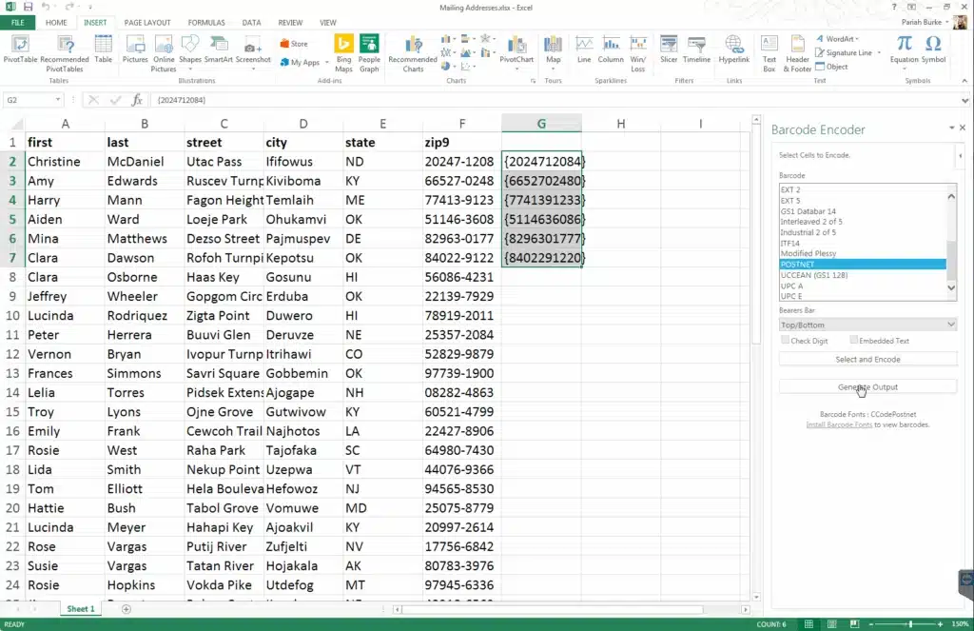Click the zoom slider in status bar
The height and width of the screenshot is (631, 974).
coord(910,623)
